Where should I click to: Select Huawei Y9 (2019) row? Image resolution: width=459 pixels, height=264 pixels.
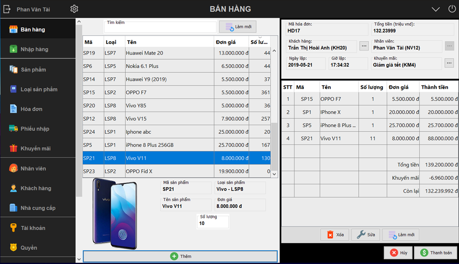pyautogui.click(x=177, y=79)
